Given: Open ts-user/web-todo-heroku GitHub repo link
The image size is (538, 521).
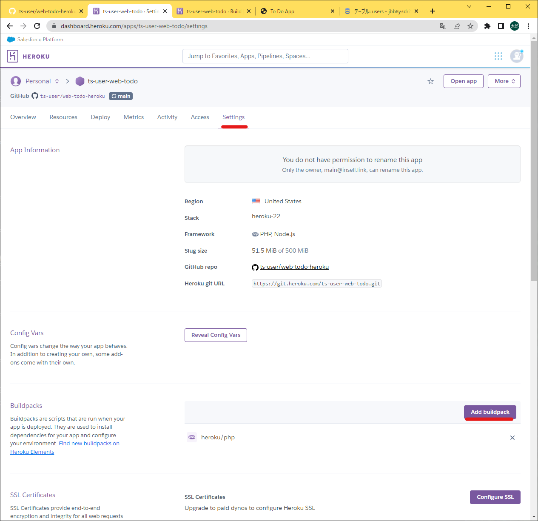Looking at the screenshot, I should [x=294, y=267].
